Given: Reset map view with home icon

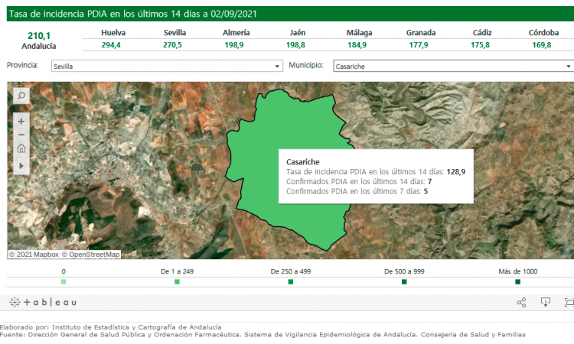Looking at the screenshot, I should coord(21,149).
